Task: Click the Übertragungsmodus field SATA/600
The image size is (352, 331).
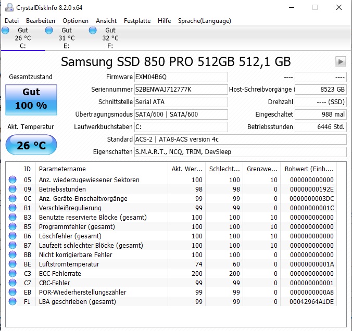Action: pyautogui.click(x=181, y=114)
